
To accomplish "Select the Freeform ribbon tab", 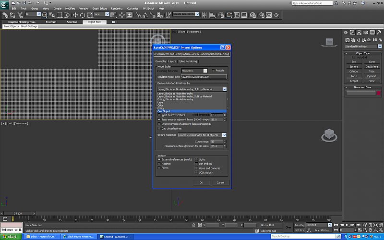I will point(51,22).
